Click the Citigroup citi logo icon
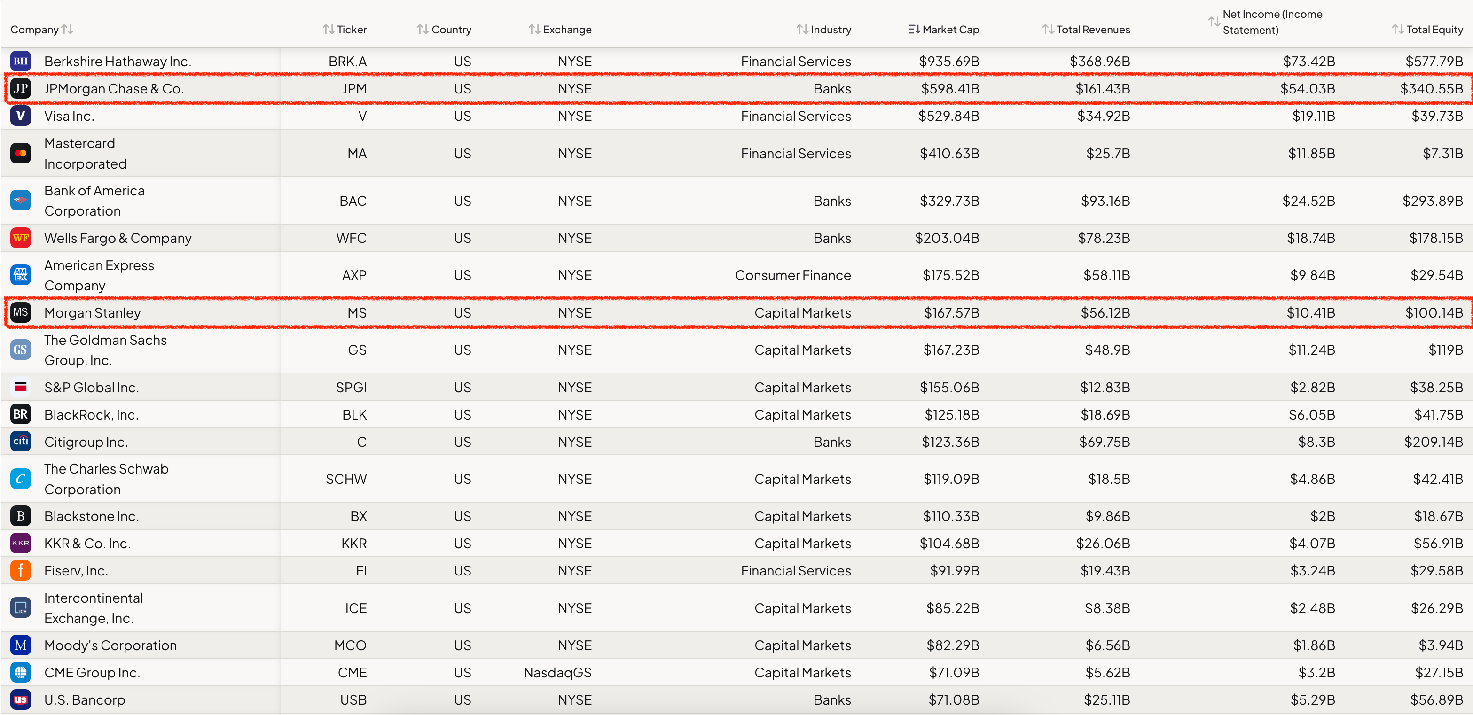This screenshot has height=715, width=1473. click(x=21, y=441)
